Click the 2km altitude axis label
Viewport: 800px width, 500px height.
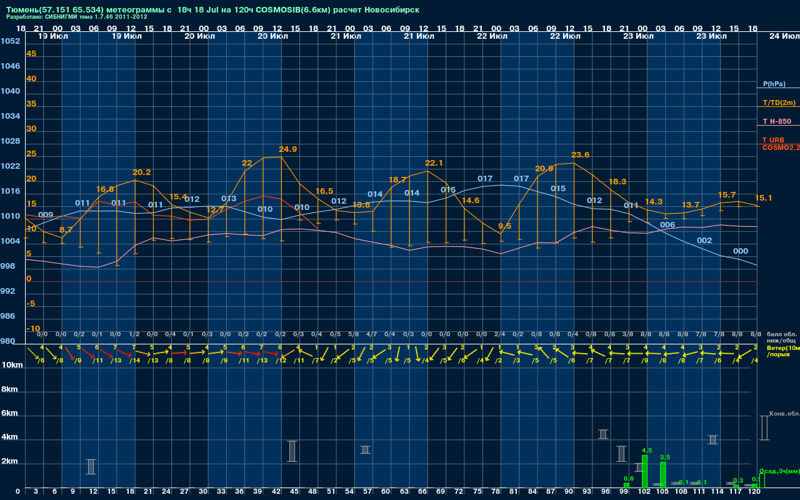[10, 462]
